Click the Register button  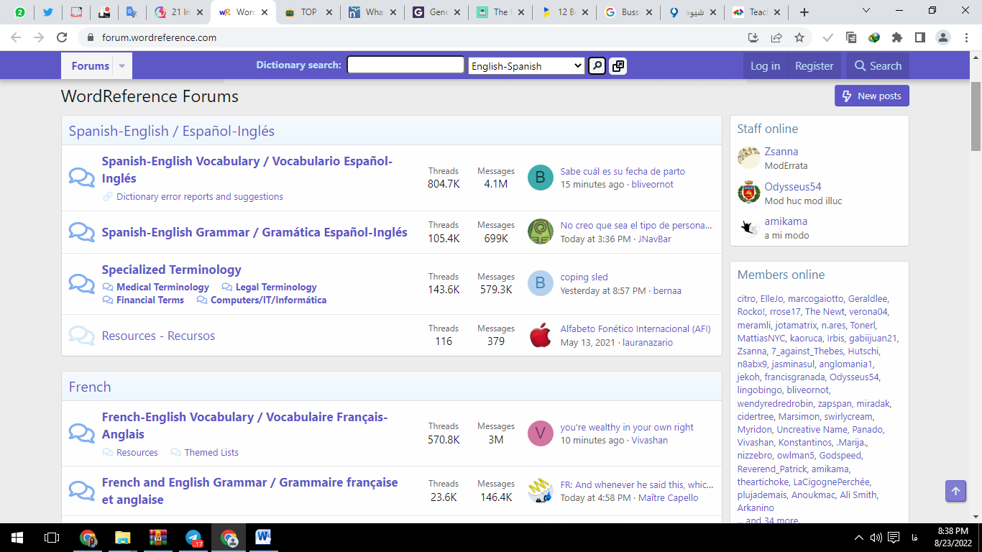coord(814,66)
